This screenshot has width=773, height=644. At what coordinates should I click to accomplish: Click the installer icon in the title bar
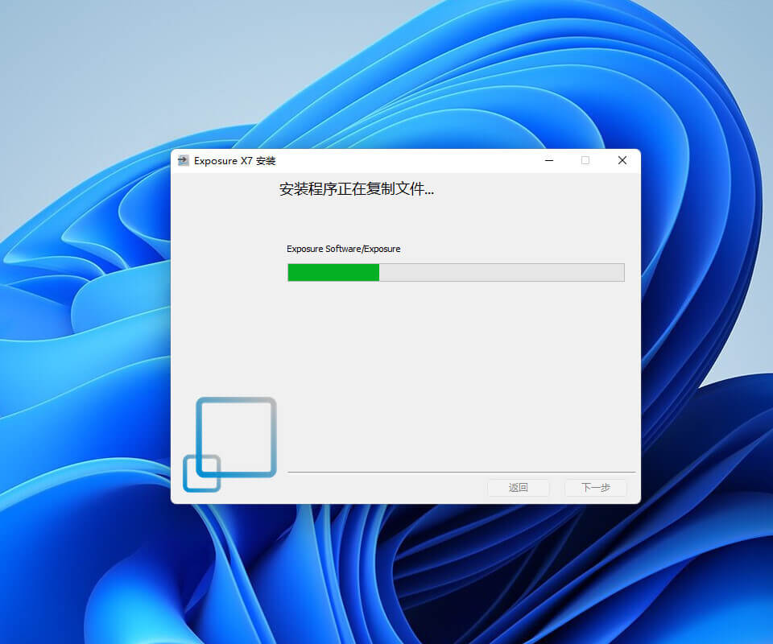pyautogui.click(x=184, y=160)
